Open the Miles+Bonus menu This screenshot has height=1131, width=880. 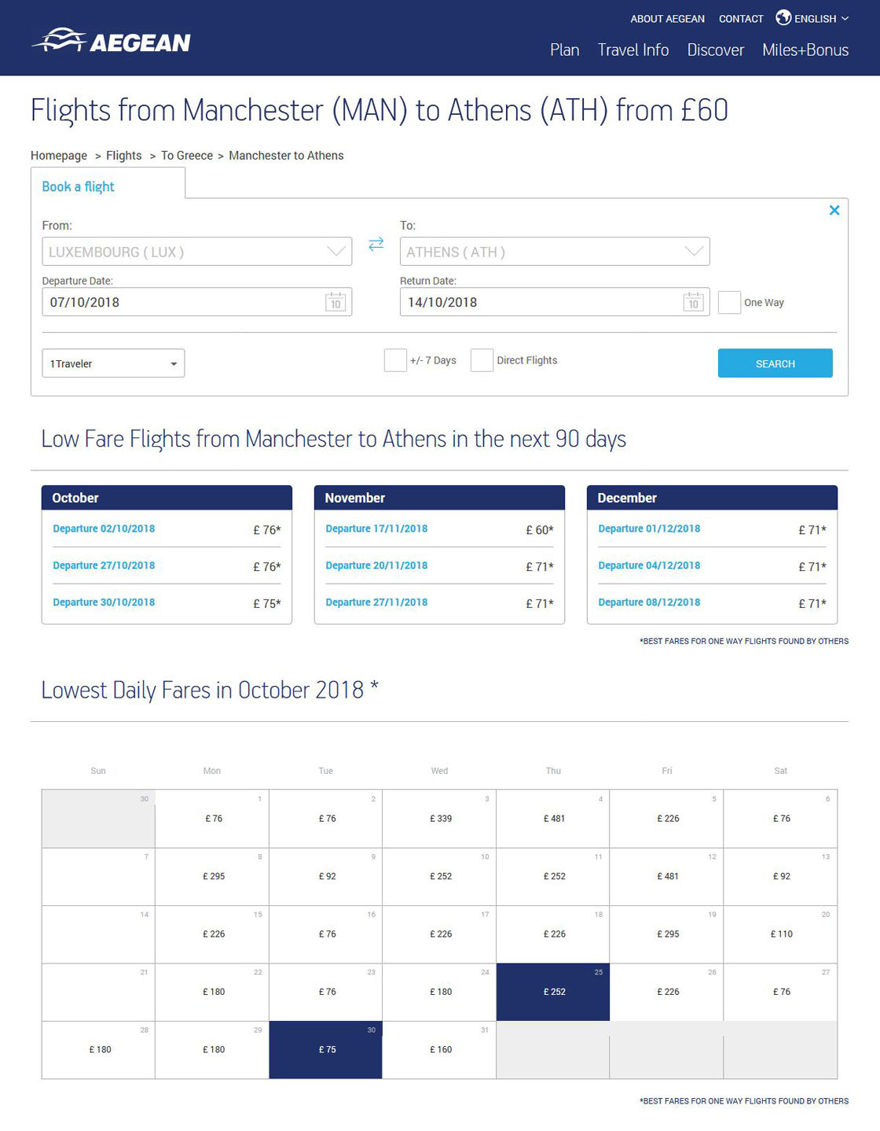click(805, 50)
